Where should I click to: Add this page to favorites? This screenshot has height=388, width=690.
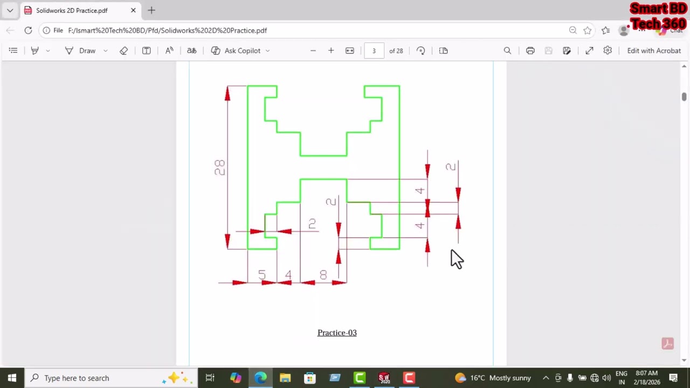[x=588, y=30]
